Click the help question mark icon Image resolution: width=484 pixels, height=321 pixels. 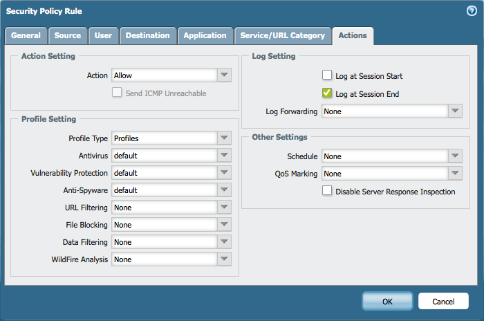[471, 11]
